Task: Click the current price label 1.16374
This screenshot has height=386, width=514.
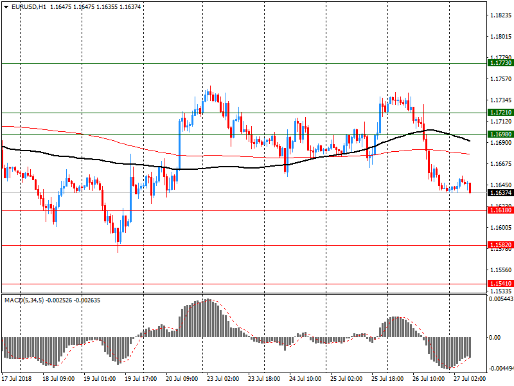Action: point(501,193)
